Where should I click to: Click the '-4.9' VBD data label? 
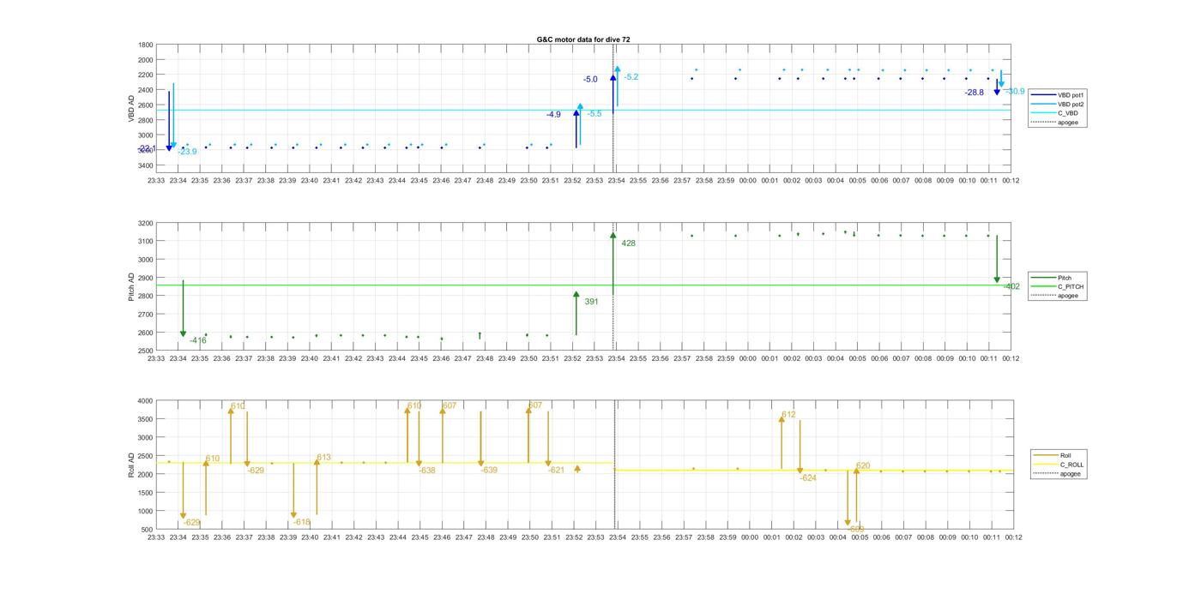pyautogui.click(x=553, y=115)
